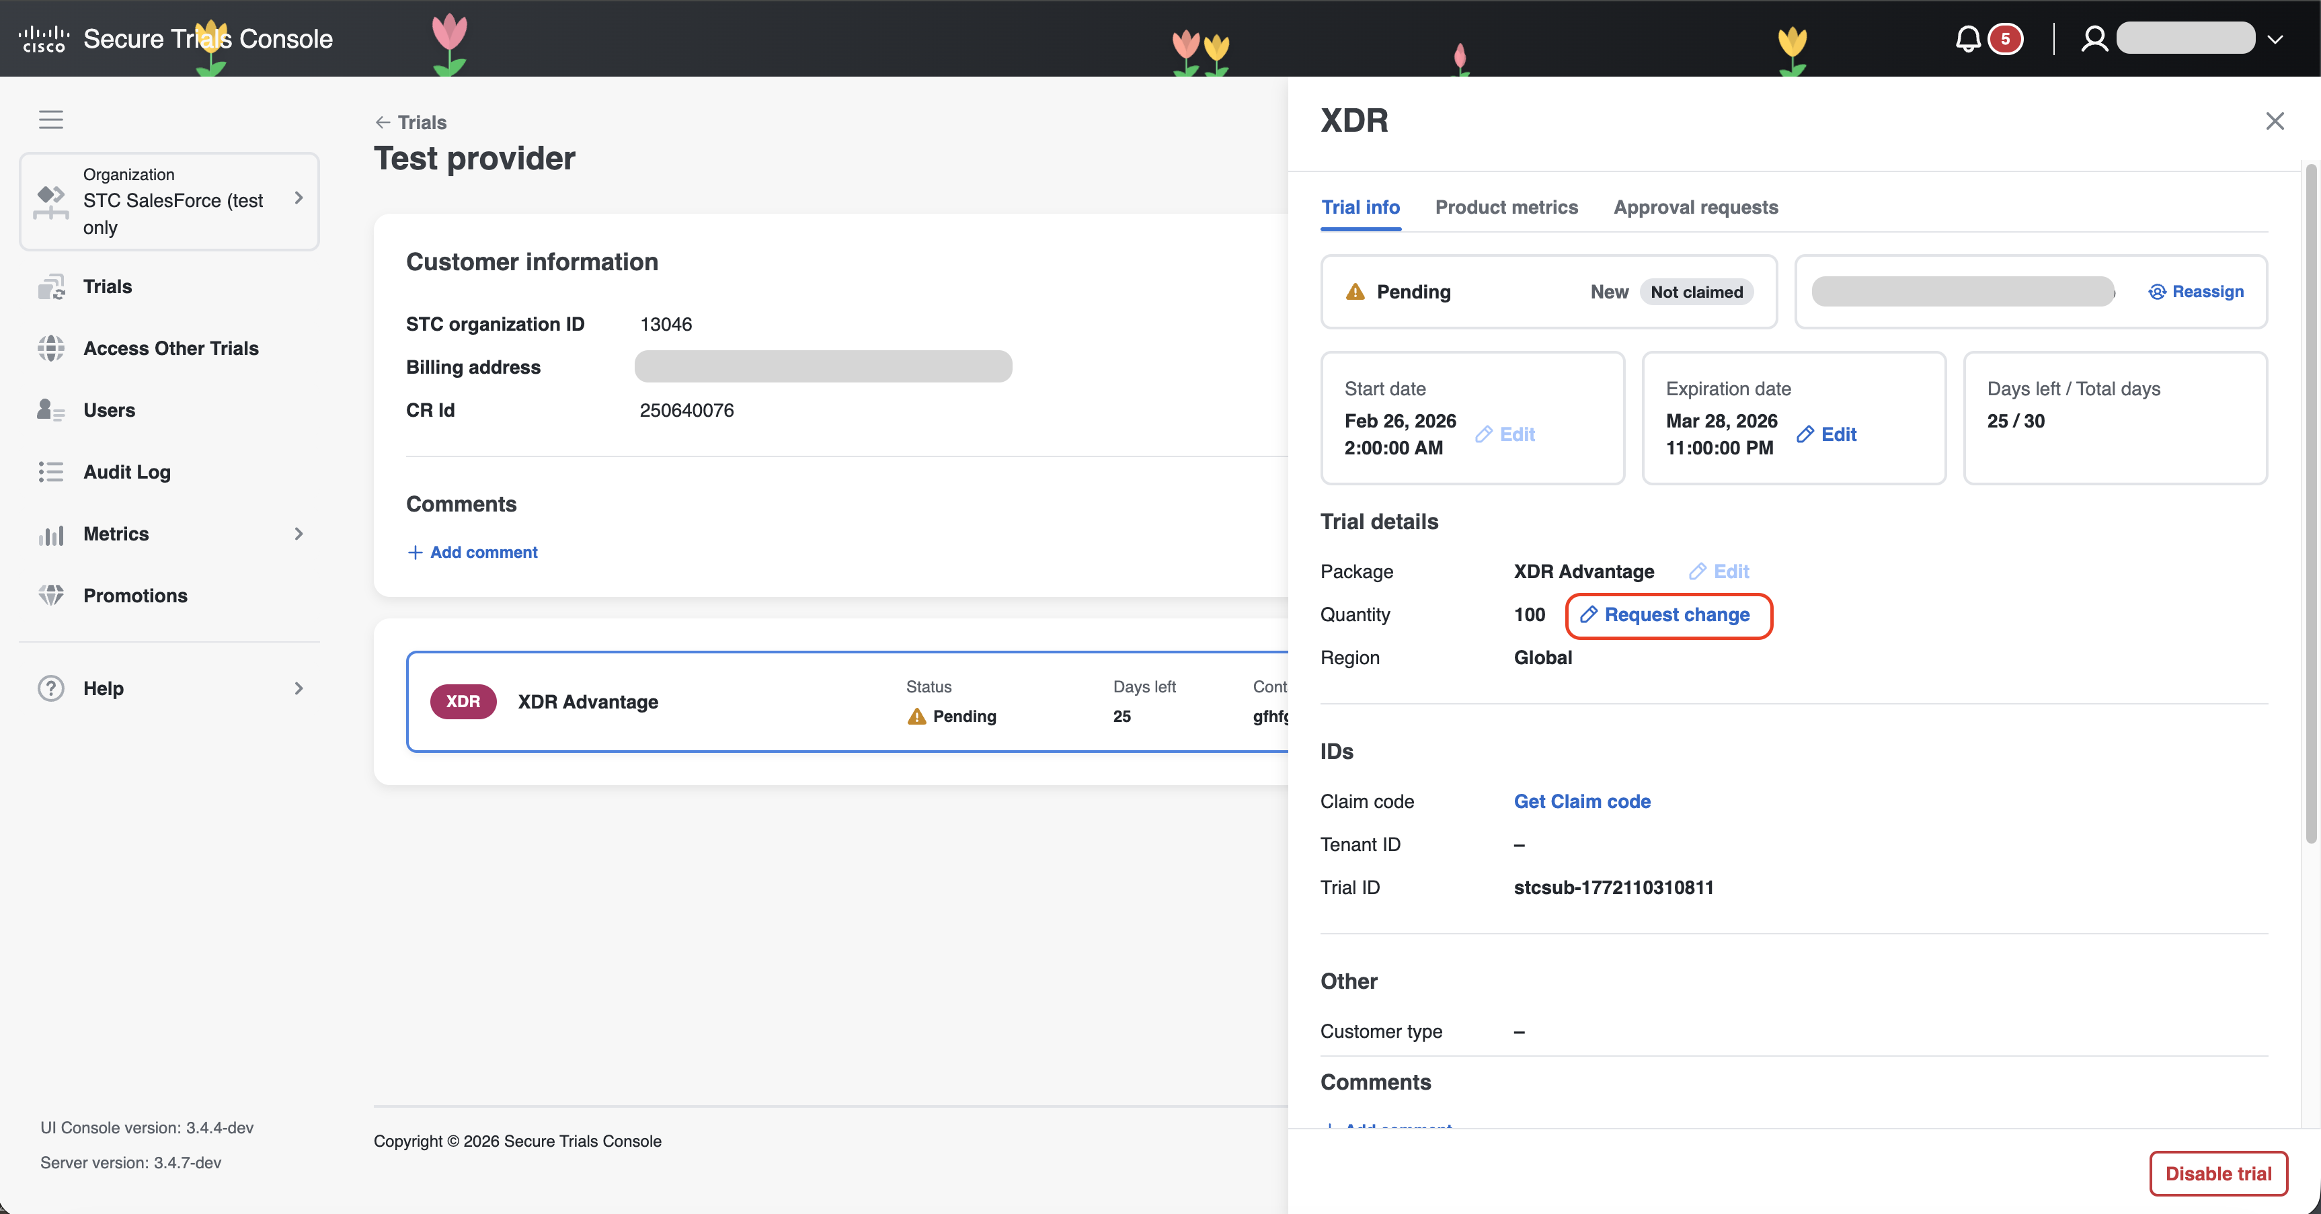The height and width of the screenshot is (1214, 2321).
Task: Expand the Organization selector chevron
Action: tap(299, 197)
